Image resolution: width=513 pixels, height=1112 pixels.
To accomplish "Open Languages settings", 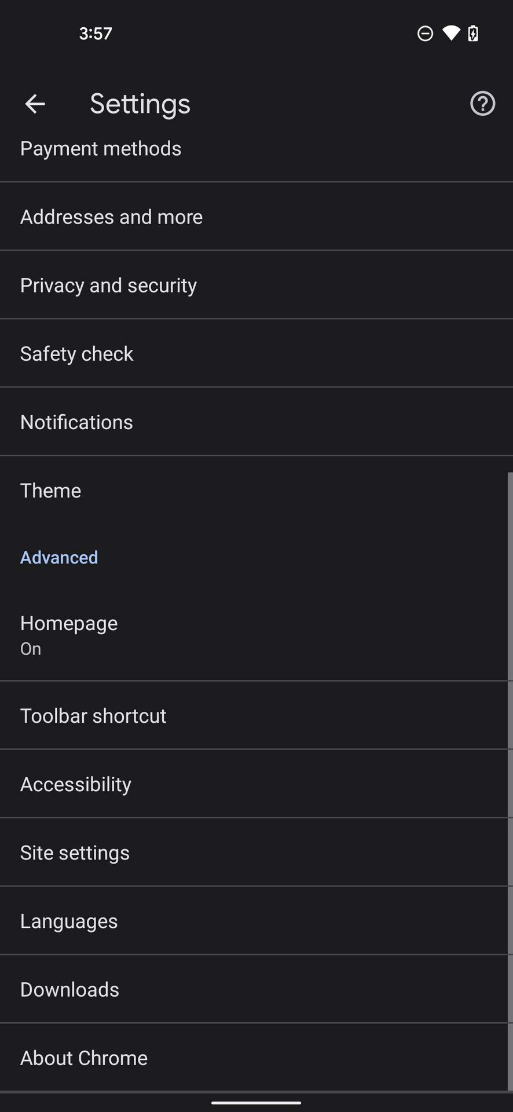I will [69, 921].
